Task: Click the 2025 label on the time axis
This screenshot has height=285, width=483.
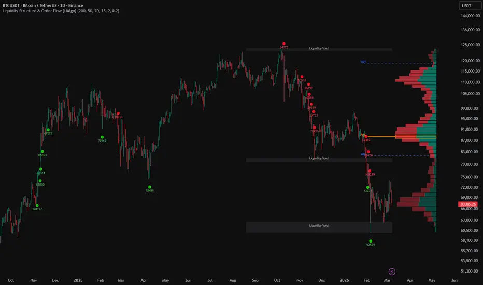Action: click(x=78, y=280)
